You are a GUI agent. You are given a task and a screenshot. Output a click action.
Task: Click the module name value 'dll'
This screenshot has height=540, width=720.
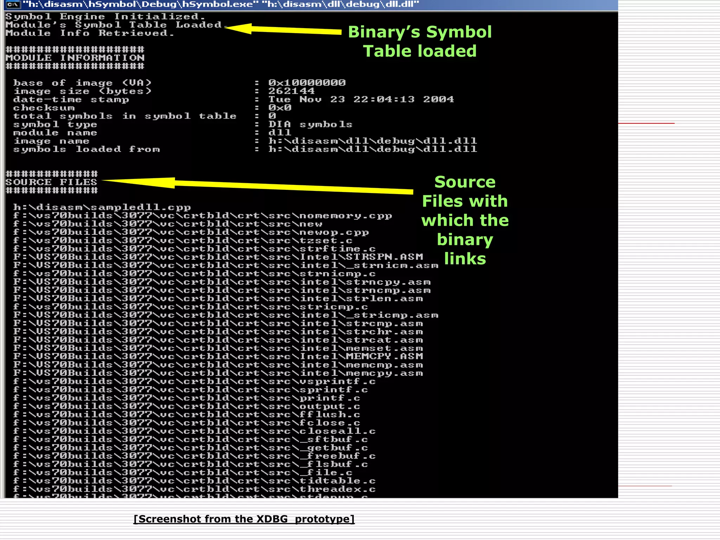280,133
